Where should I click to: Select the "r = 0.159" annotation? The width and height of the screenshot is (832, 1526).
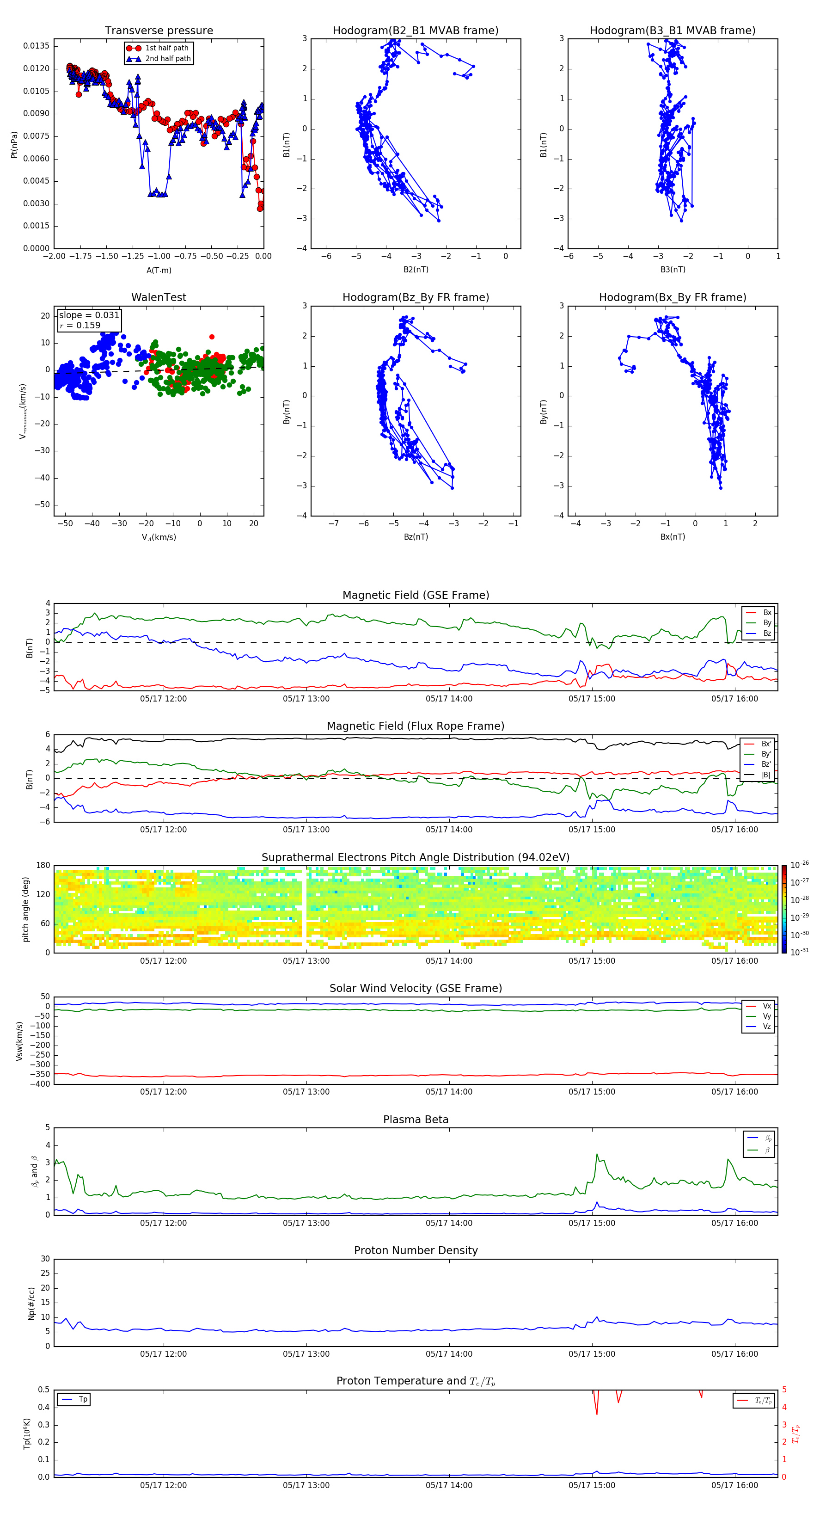click(x=80, y=325)
